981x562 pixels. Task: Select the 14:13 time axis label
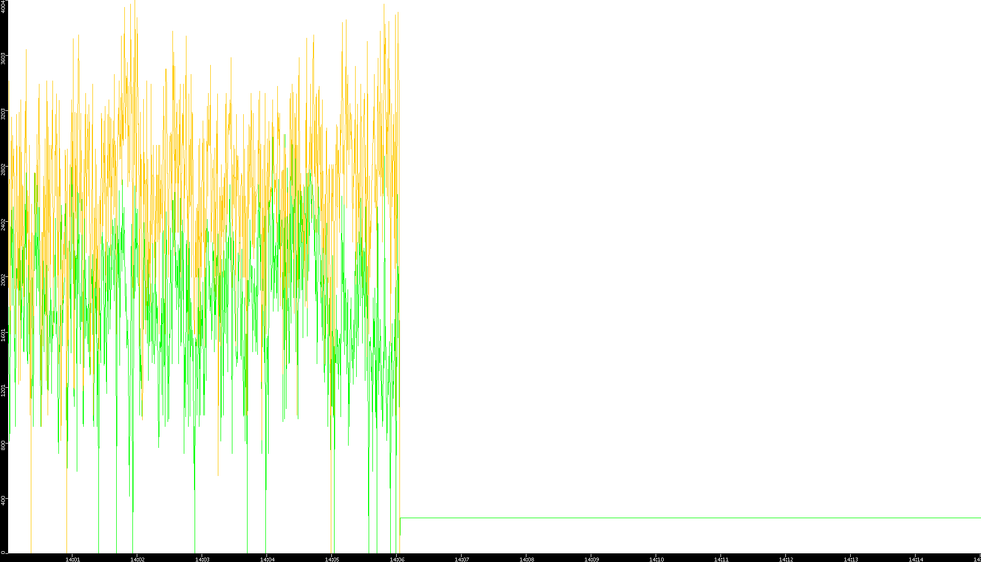851,559
